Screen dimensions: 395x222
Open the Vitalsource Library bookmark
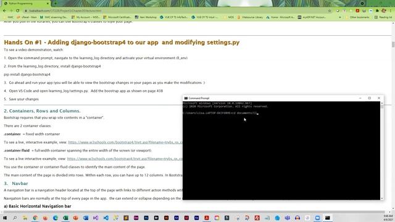coord(250,17)
